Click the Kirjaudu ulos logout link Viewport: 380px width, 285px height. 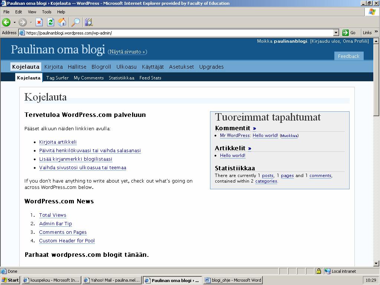(326, 41)
